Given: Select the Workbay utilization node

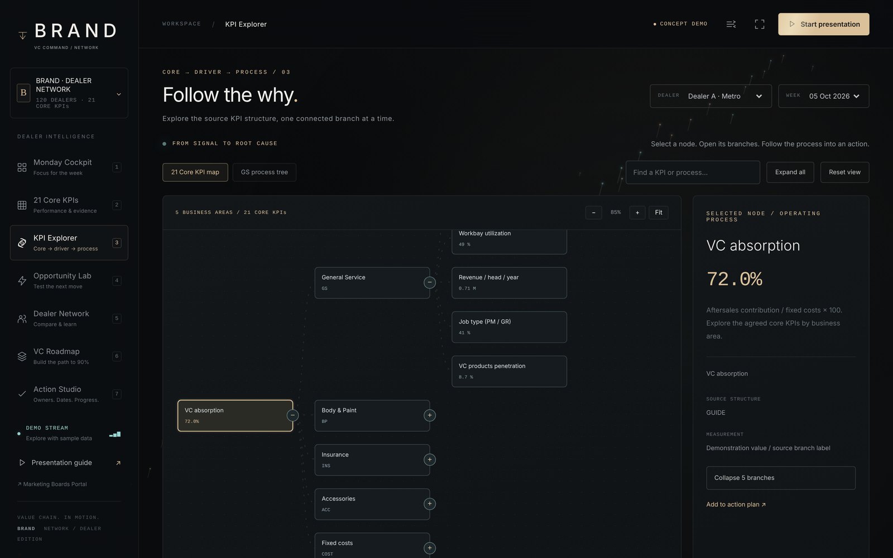Looking at the screenshot, I should coord(509,242).
